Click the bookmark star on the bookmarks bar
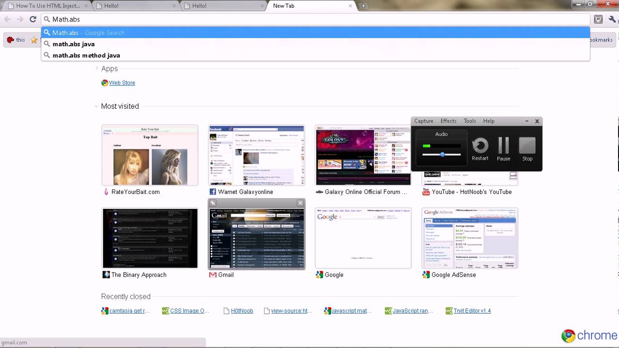 [x=34, y=40]
